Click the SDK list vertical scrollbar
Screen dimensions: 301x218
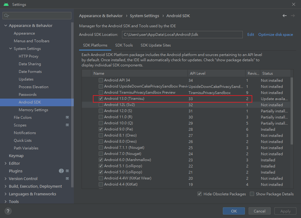coord(291,110)
